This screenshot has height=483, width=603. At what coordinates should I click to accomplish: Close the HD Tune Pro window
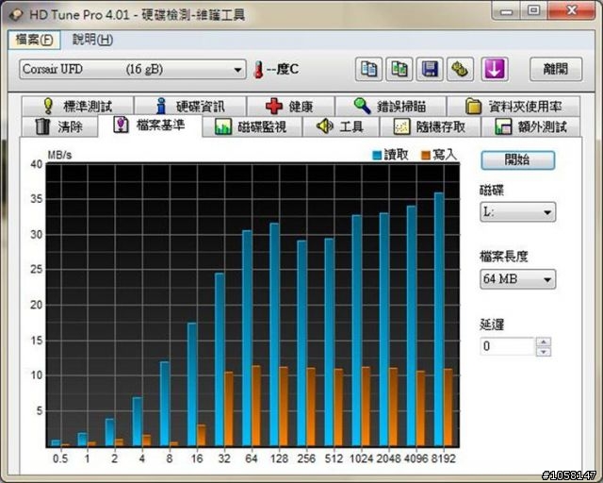(x=572, y=11)
